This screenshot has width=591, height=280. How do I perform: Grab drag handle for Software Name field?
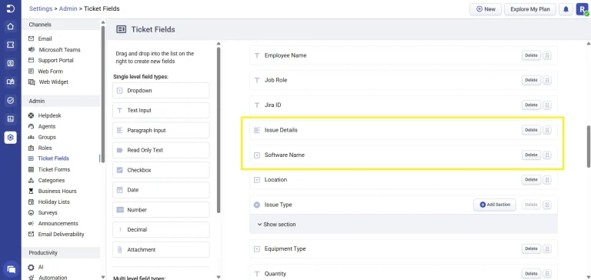(547, 155)
